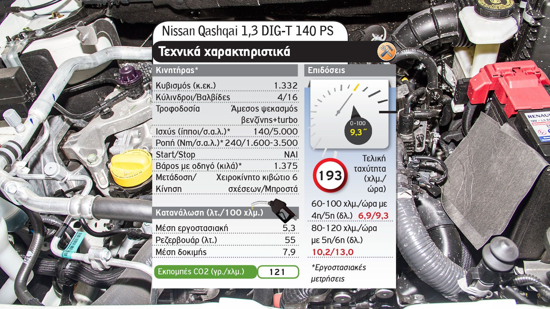550x309 pixels.
Task: Click the text Άμεσος ψεκασμός
Action: click(x=264, y=109)
